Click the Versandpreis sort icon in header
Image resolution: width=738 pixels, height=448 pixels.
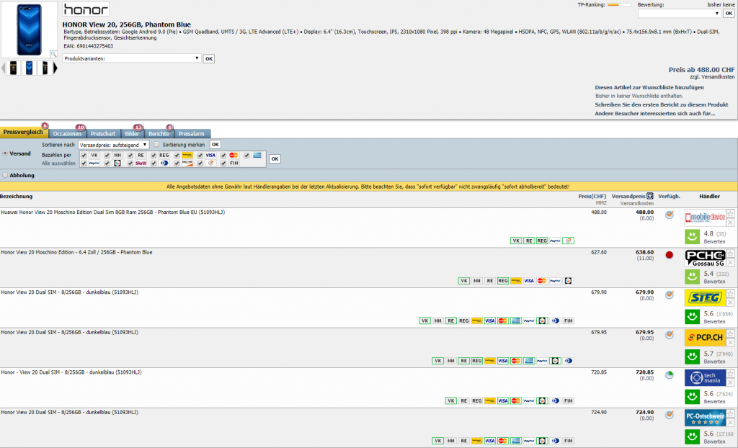pyautogui.click(x=650, y=196)
